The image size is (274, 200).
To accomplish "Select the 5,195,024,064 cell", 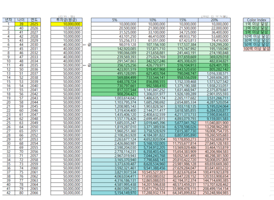I will (214, 106).
